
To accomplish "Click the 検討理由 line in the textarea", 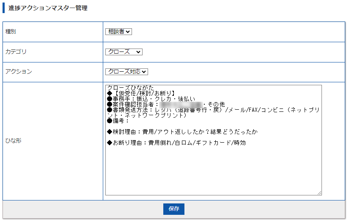I will 182,132.
